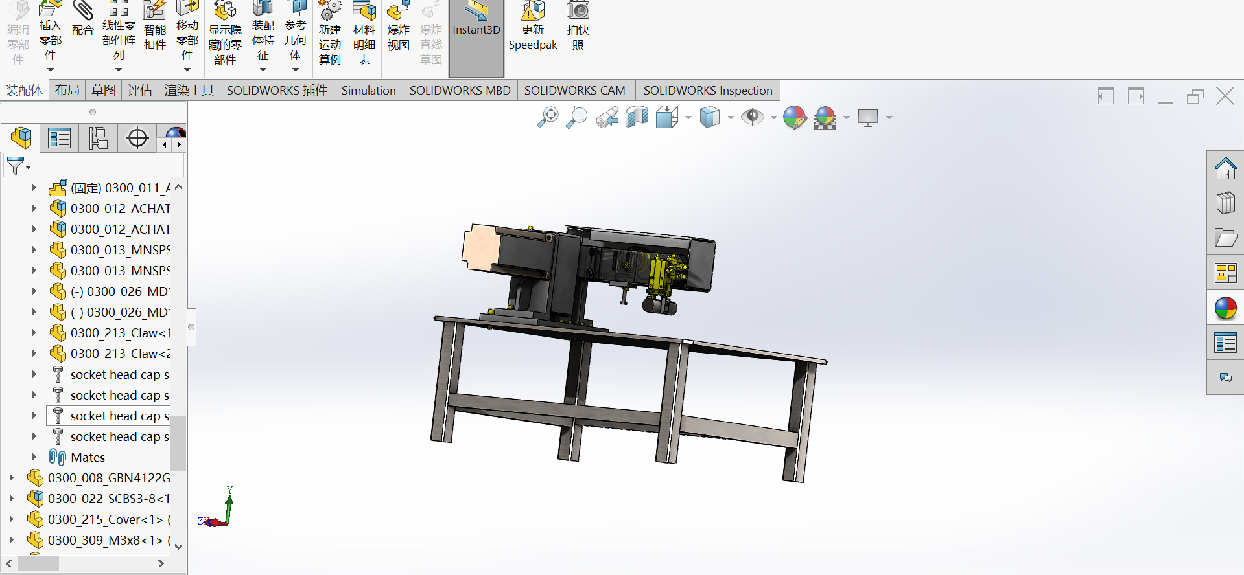Screen dimensions: 1244x575
Task: Open the Display Style dropdown arrow
Action: click(x=731, y=118)
